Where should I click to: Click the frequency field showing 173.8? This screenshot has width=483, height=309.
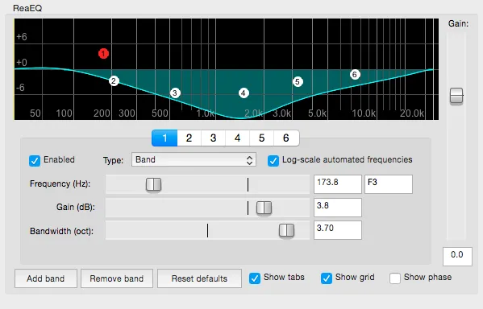click(x=338, y=184)
